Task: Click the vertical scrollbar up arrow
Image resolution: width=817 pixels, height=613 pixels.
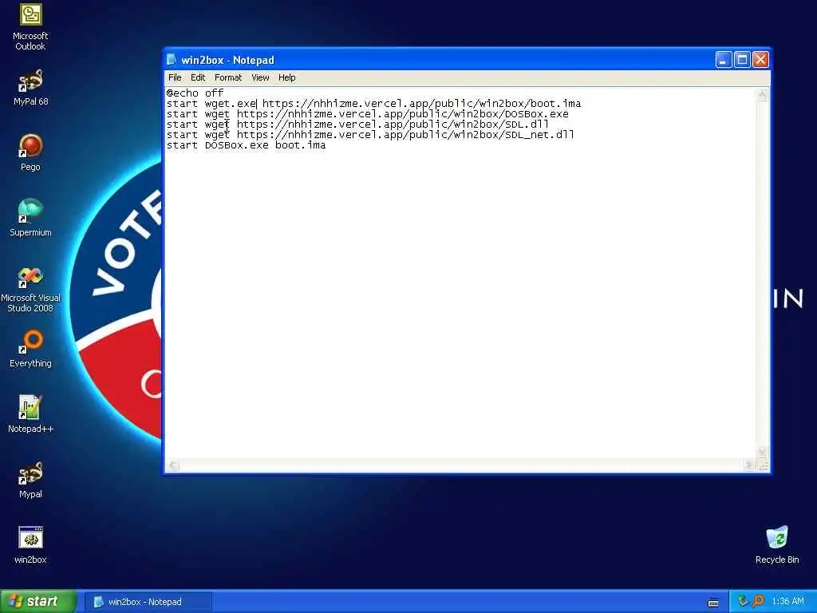Action: click(762, 94)
